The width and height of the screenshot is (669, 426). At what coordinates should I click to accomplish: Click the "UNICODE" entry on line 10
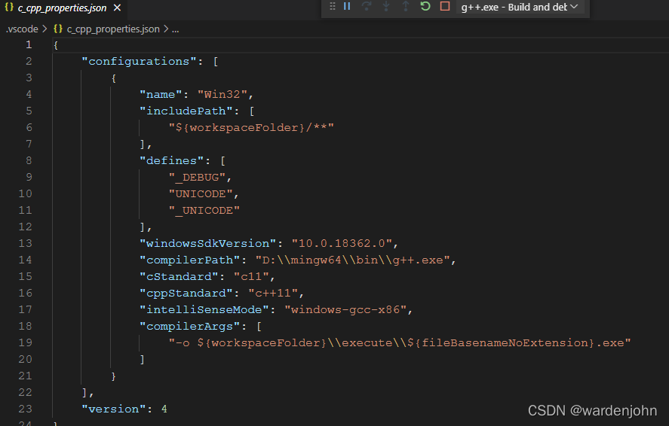pyautogui.click(x=201, y=194)
